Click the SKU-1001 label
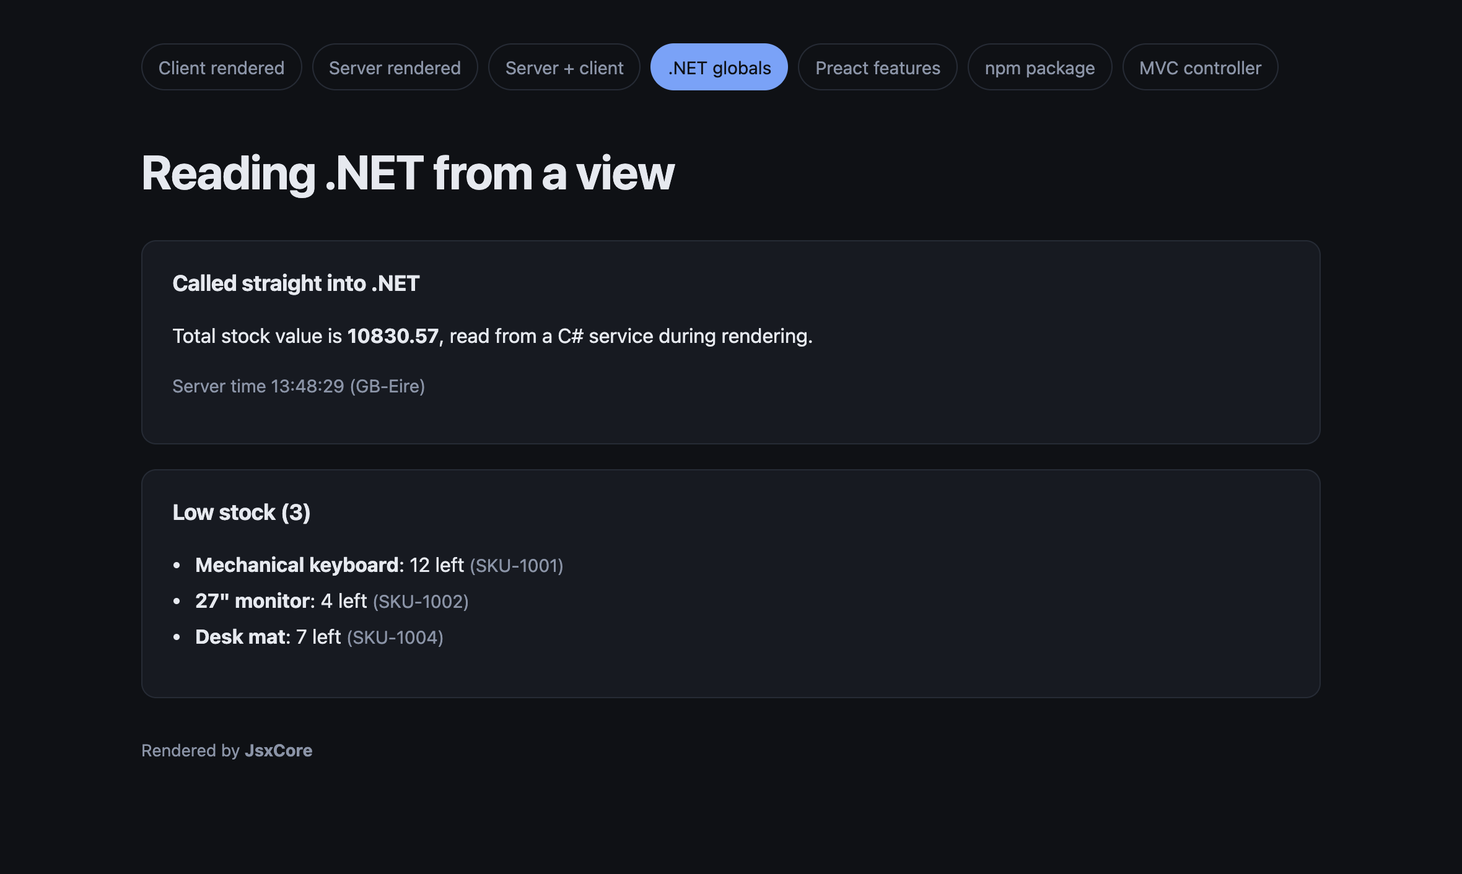 tap(517, 566)
